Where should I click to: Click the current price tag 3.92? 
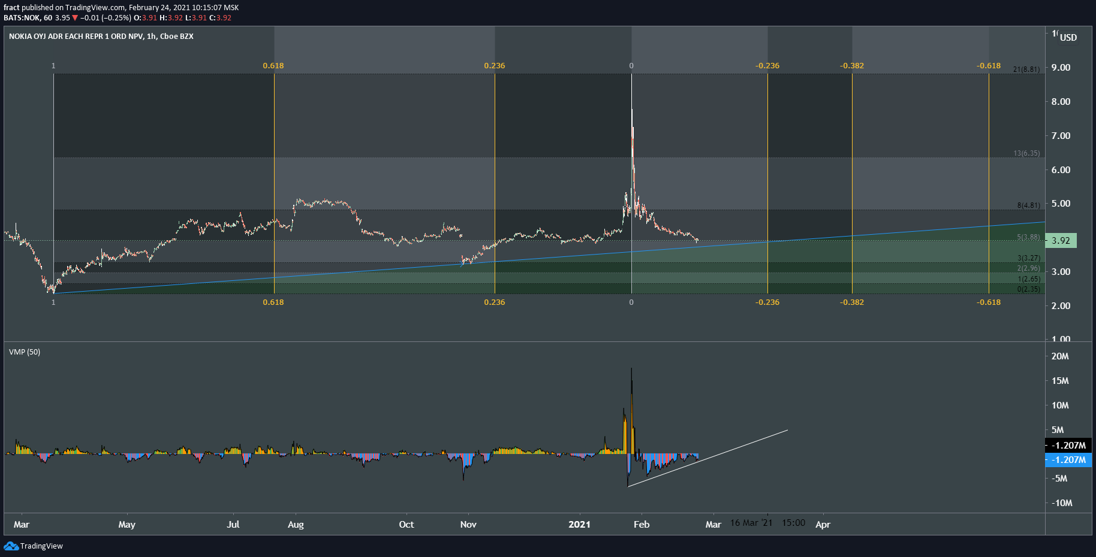pyautogui.click(x=1061, y=241)
